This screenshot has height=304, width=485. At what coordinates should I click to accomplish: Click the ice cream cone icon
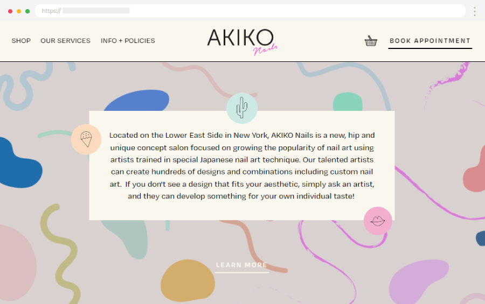coord(86,139)
